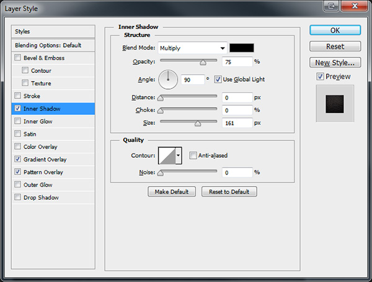Image resolution: width=372 pixels, height=282 pixels.
Task: Tick the Color Overlay checkbox
Action: pos(17,146)
